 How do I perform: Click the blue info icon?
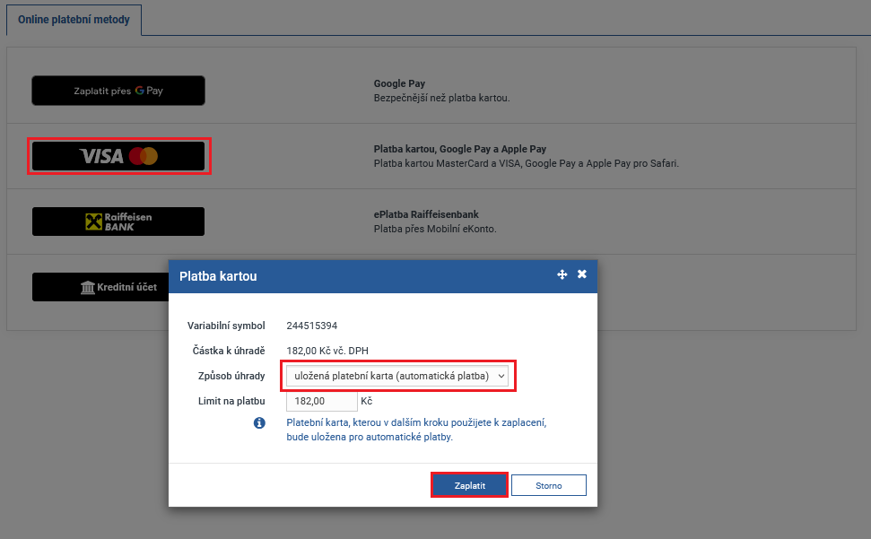click(259, 423)
